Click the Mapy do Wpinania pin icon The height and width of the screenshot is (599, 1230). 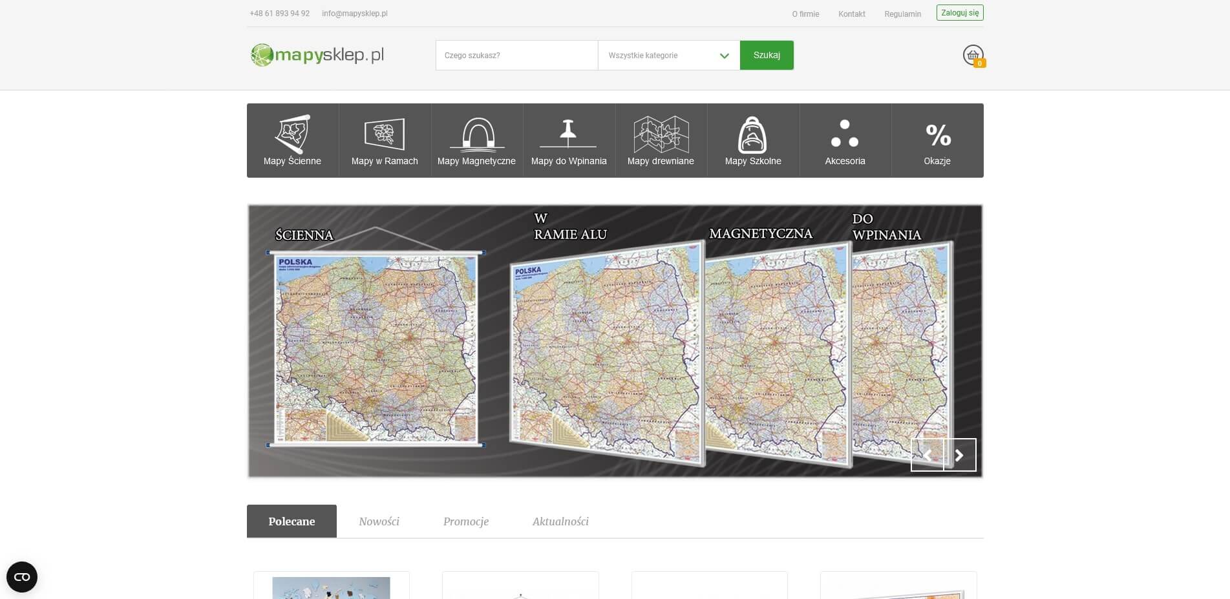[569, 134]
